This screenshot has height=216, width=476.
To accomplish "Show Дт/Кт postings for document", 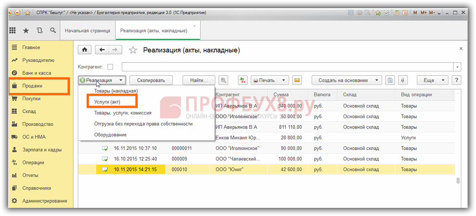I will 242,80.
